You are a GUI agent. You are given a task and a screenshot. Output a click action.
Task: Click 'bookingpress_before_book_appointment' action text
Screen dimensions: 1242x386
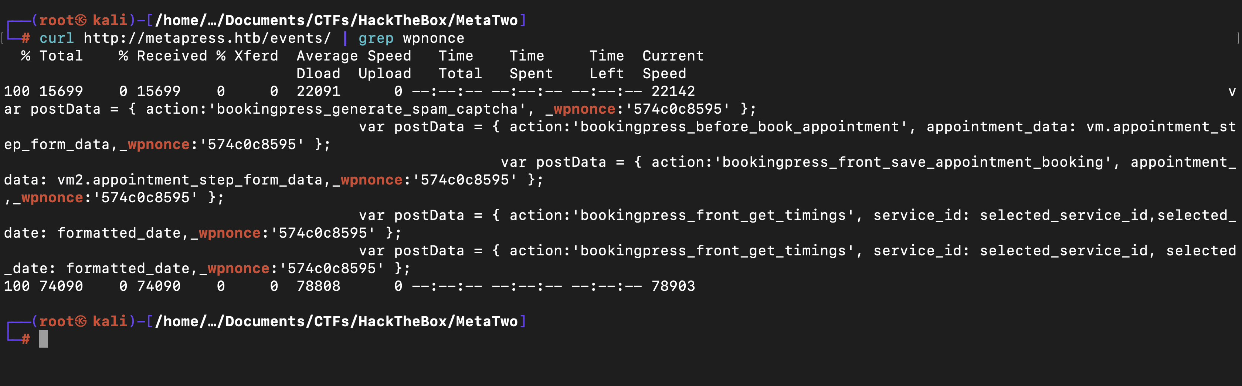click(740, 127)
